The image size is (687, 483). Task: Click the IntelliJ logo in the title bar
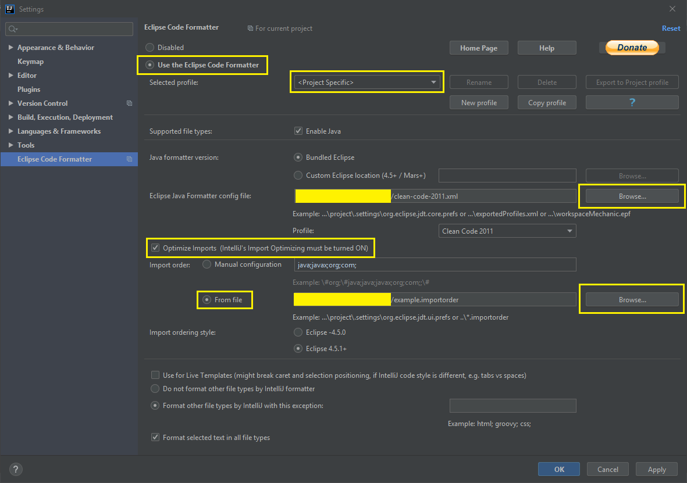pyautogui.click(x=10, y=9)
